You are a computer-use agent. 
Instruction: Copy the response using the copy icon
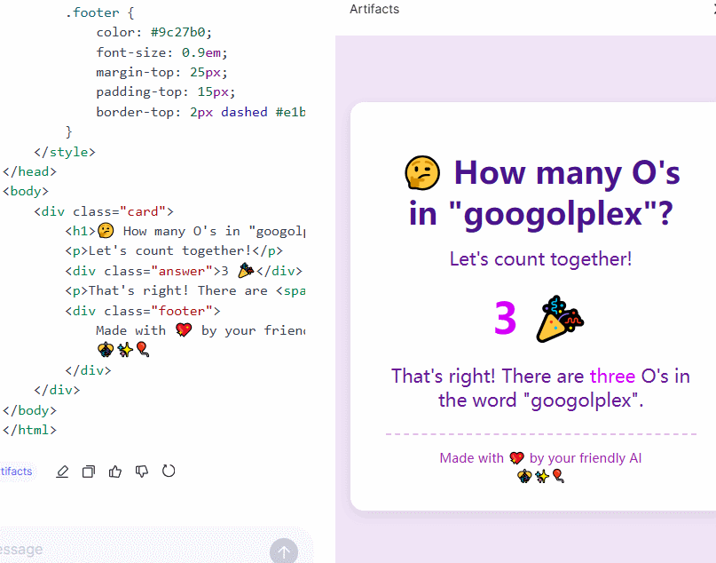click(89, 472)
